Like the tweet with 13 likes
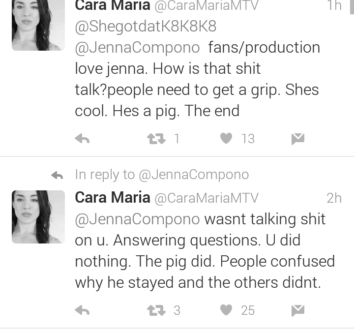 pyautogui.click(x=226, y=138)
